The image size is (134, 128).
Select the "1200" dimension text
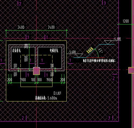tap(126, 21)
